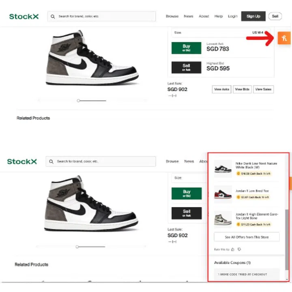Select the Jordan 1 High Element Gore-Tex image

(223, 219)
